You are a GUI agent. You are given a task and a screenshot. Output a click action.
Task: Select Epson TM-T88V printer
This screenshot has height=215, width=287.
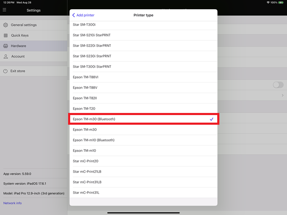(144, 88)
